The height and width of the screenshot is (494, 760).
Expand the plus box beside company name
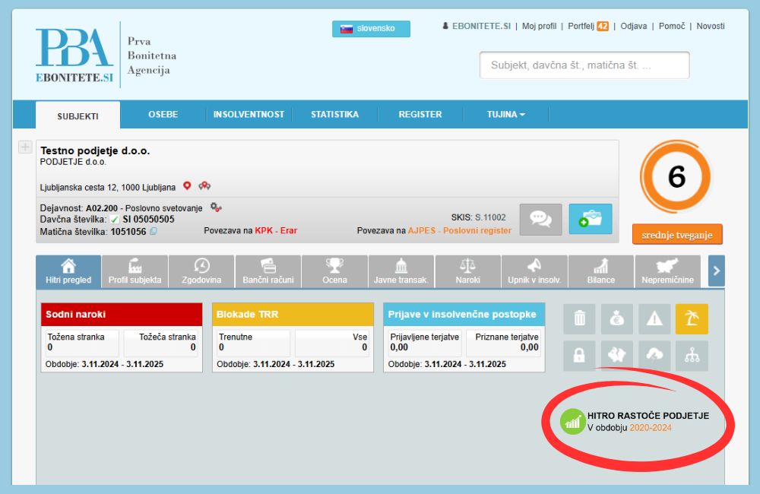(x=25, y=147)
